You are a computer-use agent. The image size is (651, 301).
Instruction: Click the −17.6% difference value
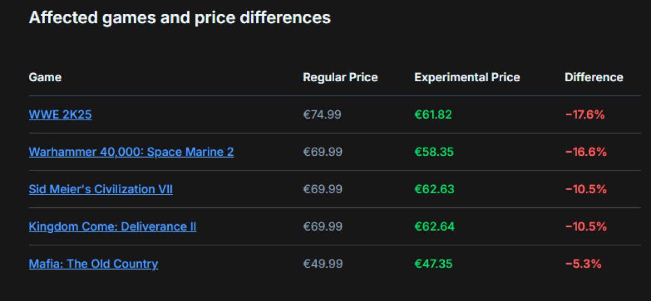point(585,115)
